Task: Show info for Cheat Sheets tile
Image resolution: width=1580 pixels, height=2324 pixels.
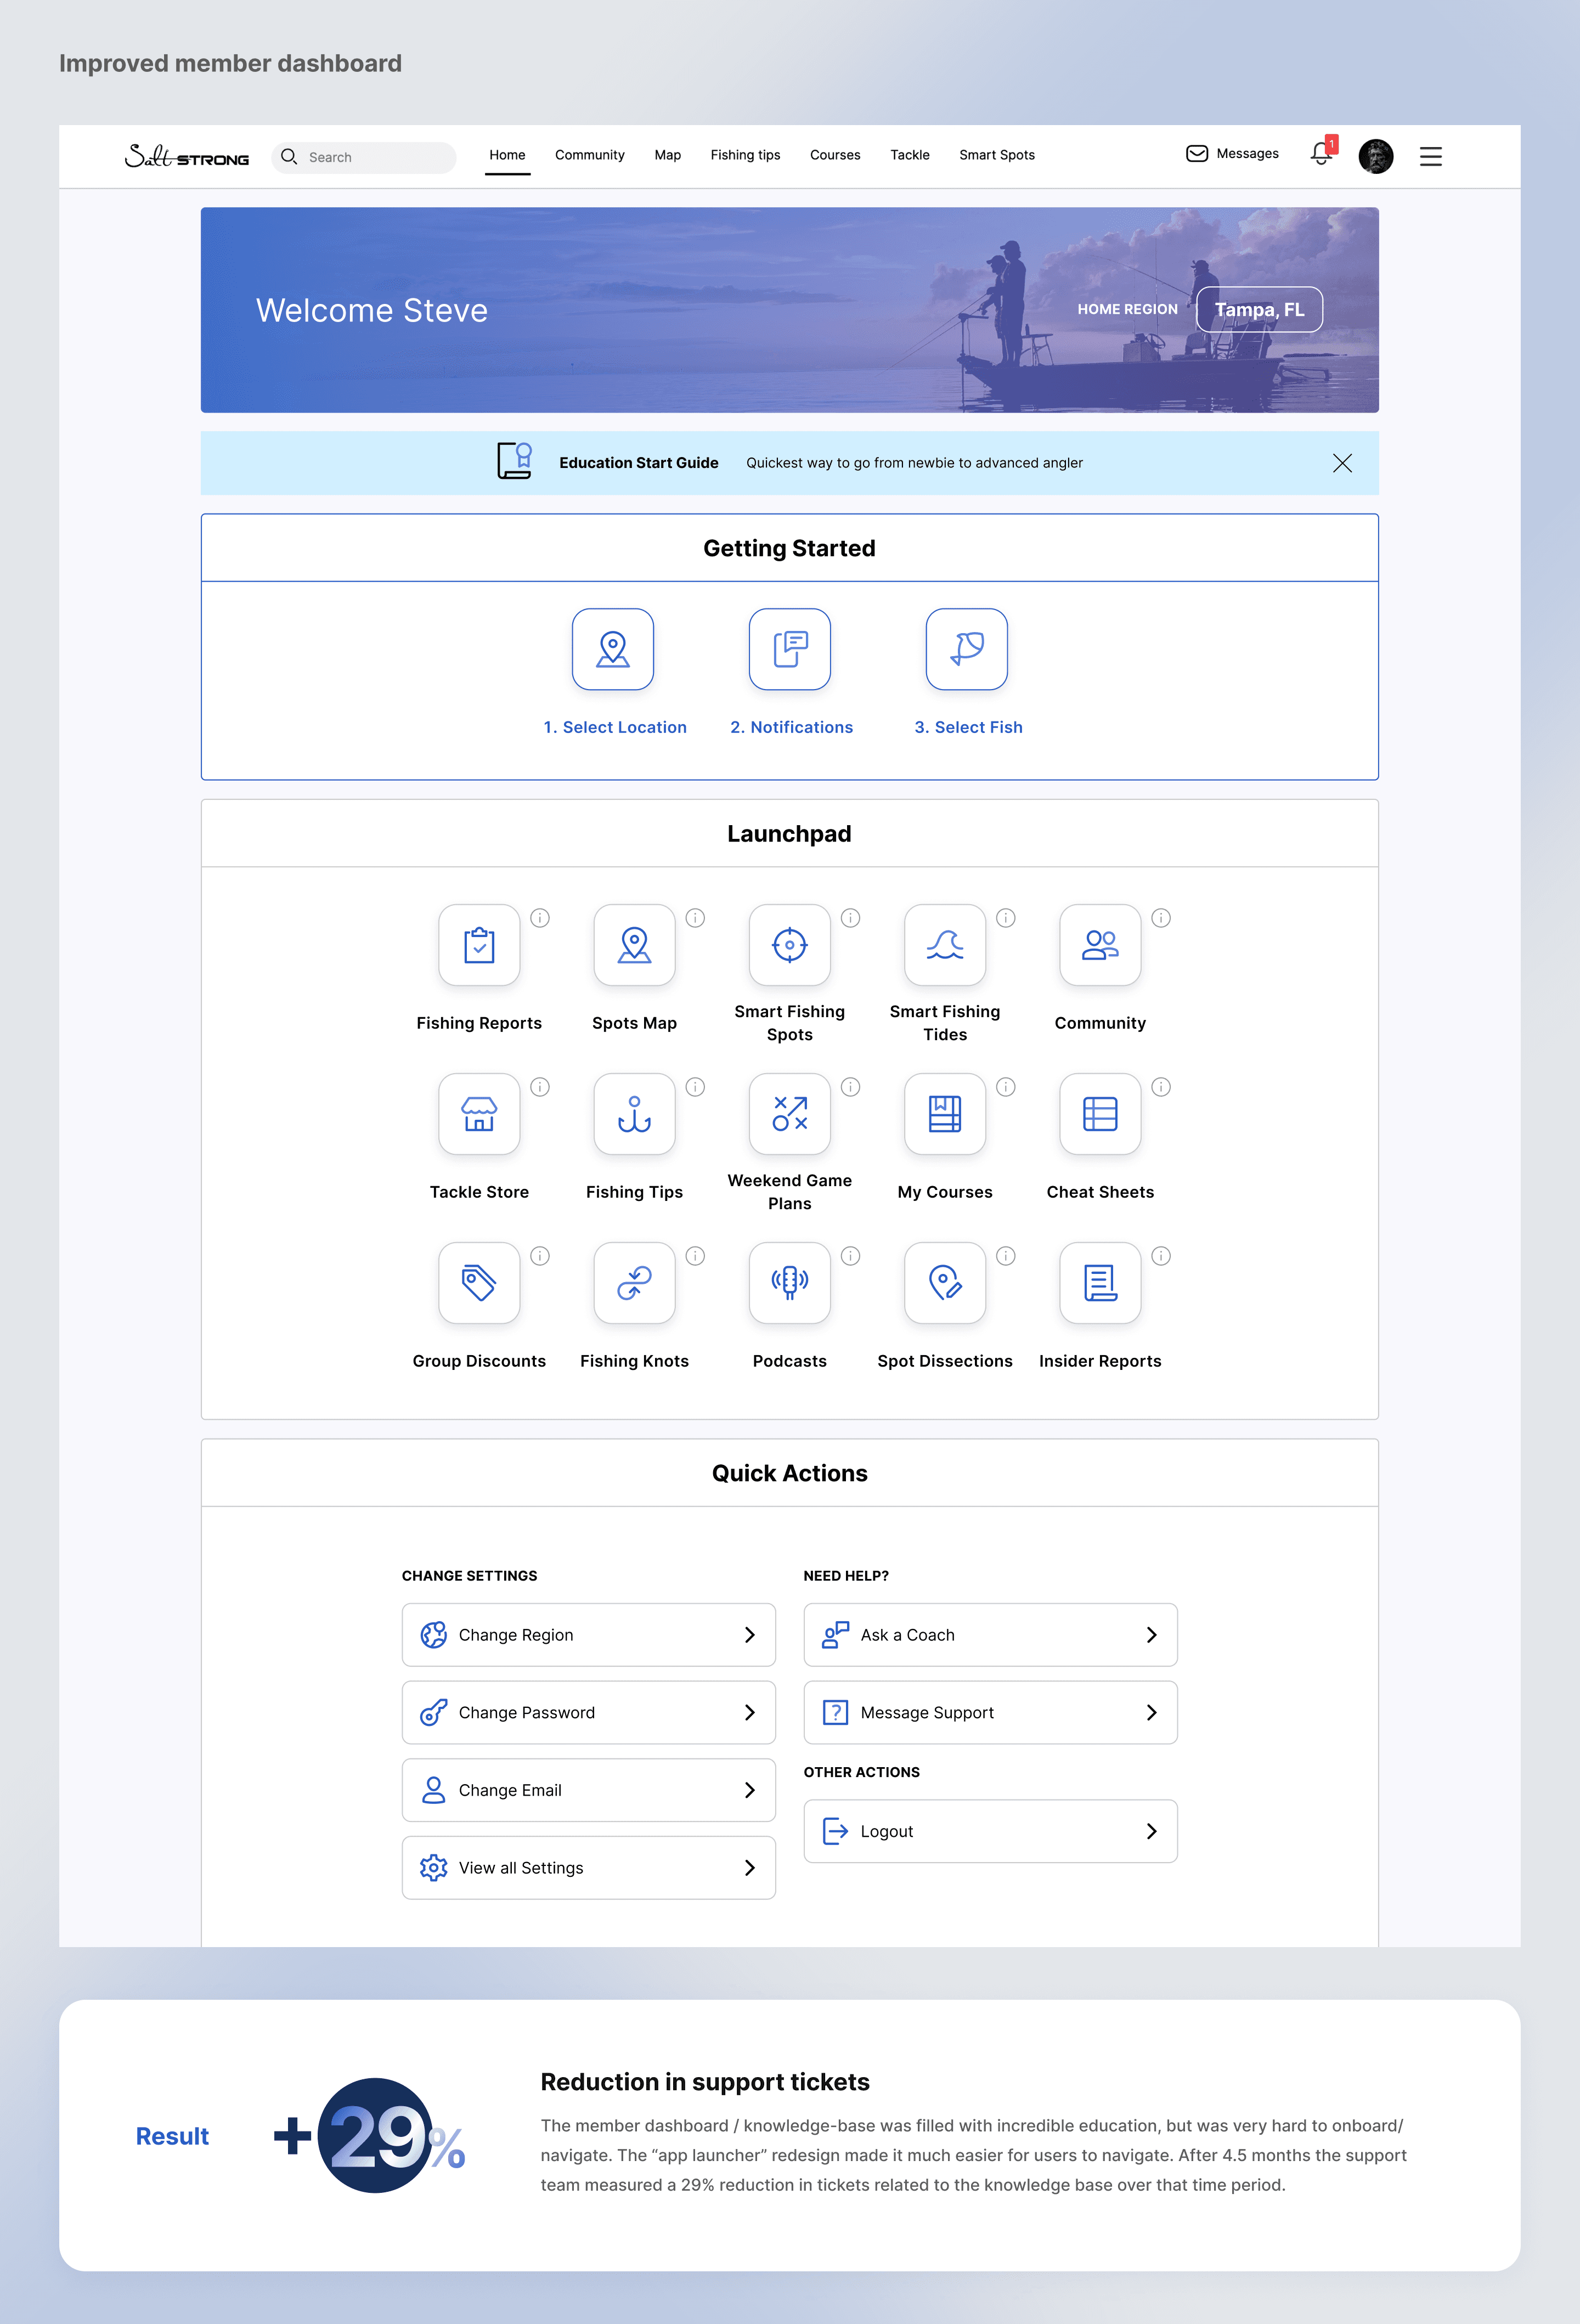Action: [x=1160, y=1087]
